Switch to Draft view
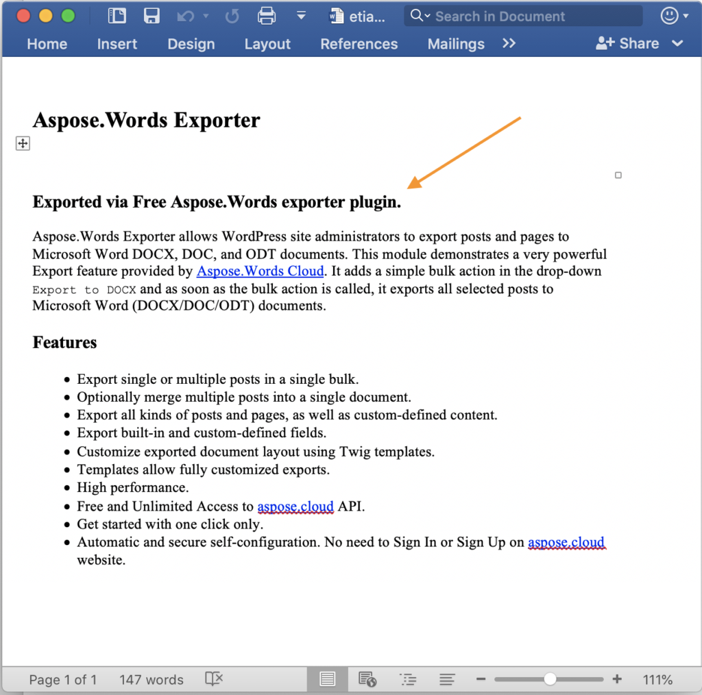702x695 pixels. point(447,680)
